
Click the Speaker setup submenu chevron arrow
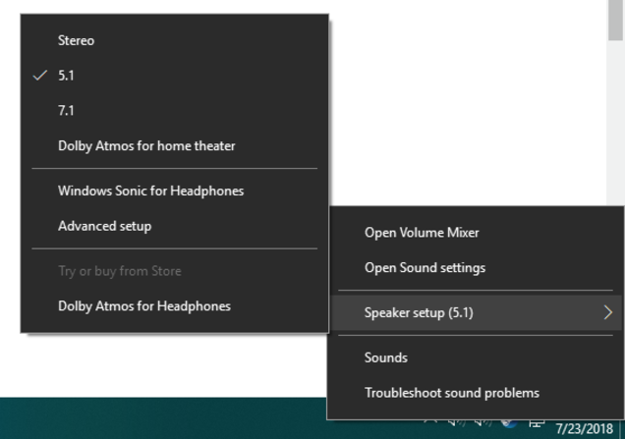608,312
